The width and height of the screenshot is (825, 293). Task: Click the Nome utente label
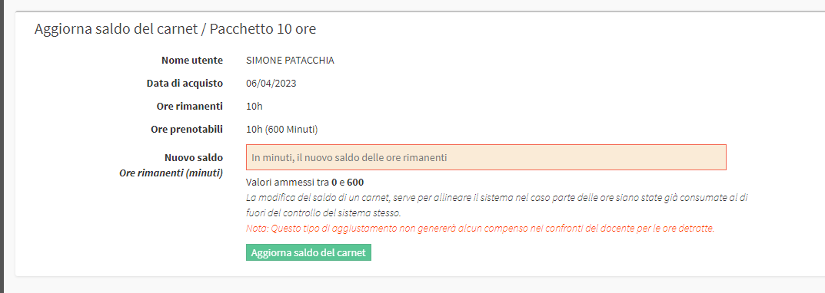(x=192, y=61)
